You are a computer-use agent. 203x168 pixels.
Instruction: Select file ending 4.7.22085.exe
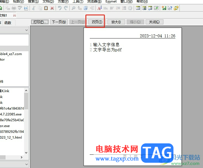click(x=11, y=114)
